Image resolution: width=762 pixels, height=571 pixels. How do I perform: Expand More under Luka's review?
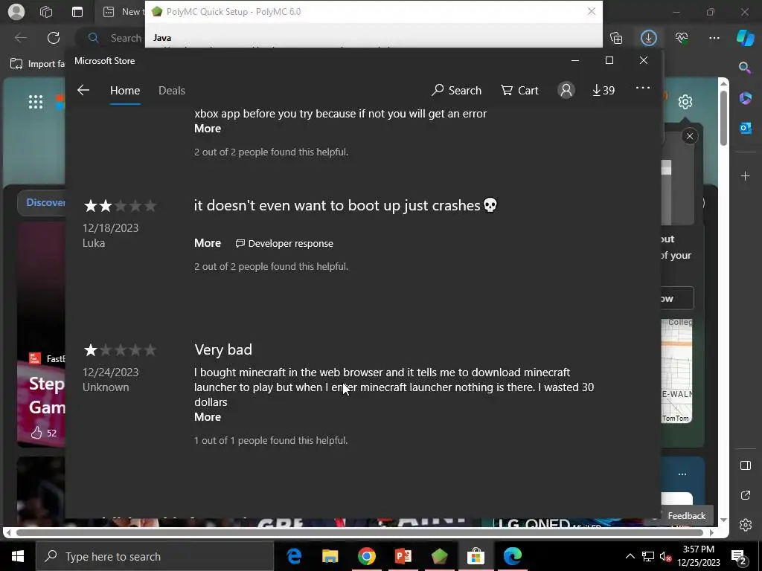tap(208, 243)
